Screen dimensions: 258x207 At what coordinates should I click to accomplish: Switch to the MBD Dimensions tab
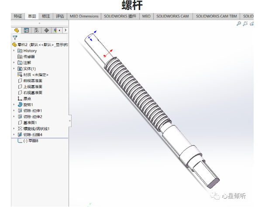tap(84, 16)
